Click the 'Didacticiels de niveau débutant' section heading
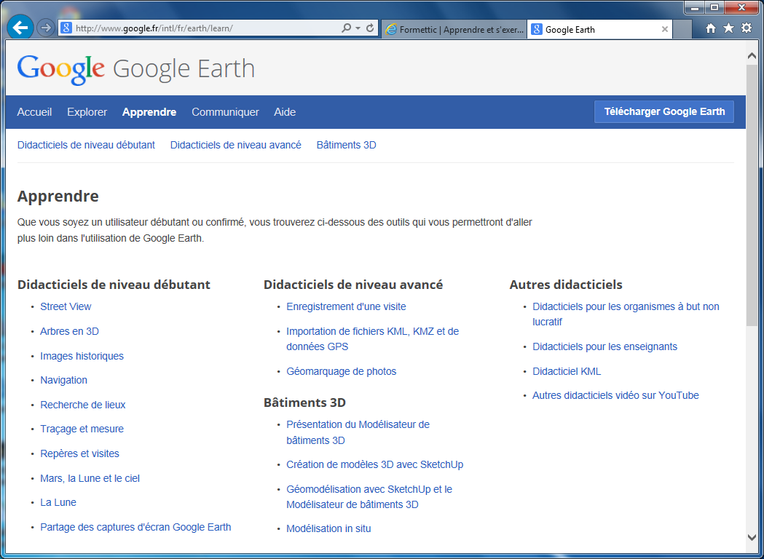Screen dimensions: 764x559 click(114, 285)
